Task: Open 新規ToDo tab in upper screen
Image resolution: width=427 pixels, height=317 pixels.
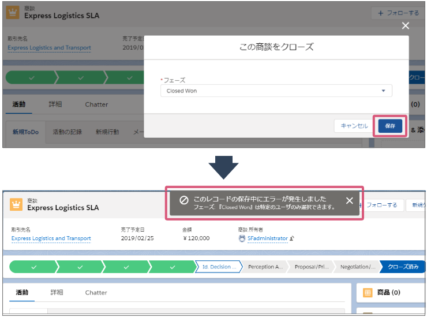Action: 25,132
